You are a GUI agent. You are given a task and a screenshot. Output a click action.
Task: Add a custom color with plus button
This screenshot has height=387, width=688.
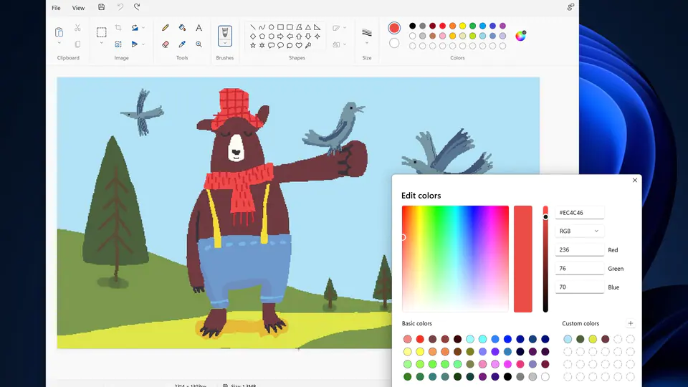[x=631, y=323]
